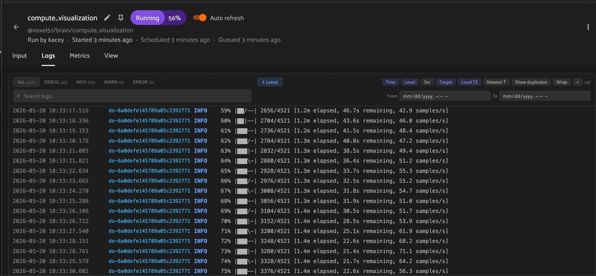
Task: Filter logs by ALL (137)
Action: coord(26,82)
